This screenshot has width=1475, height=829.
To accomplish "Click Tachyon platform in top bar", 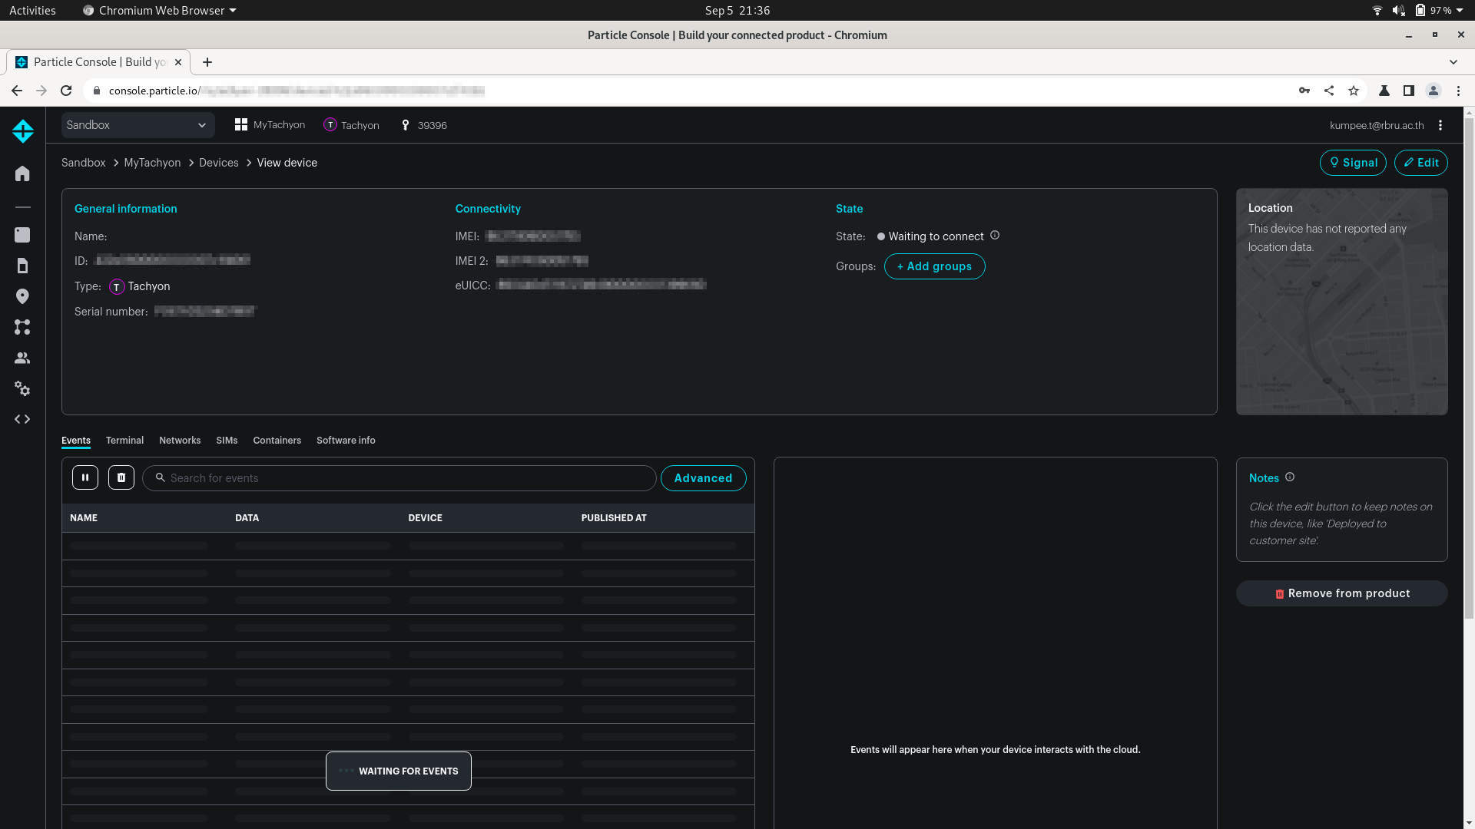I will (351, 125).
